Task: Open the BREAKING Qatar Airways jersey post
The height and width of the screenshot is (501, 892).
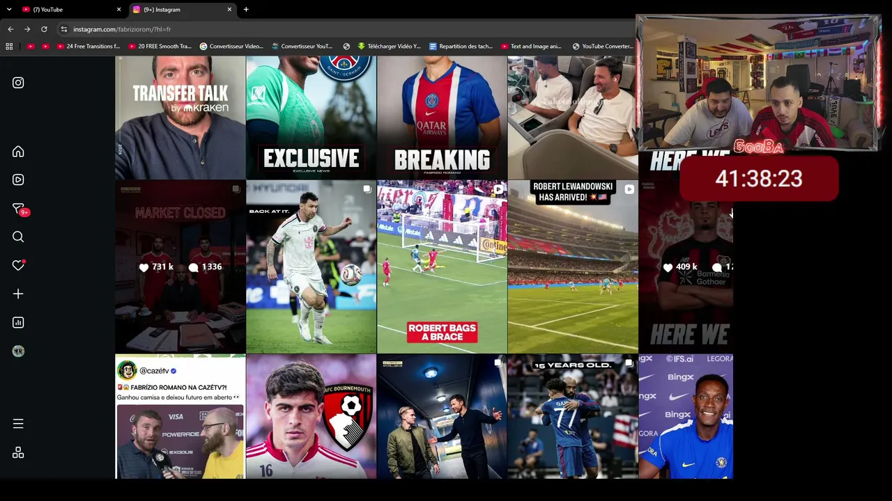Action: pyautogui.click(x=442, y=118)
